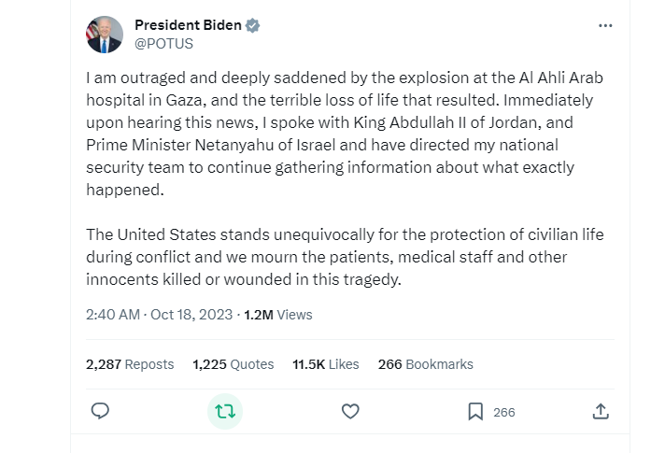
Task: Bookmark this tweet using the bookmark icon
Action: (x=475, y=411)
